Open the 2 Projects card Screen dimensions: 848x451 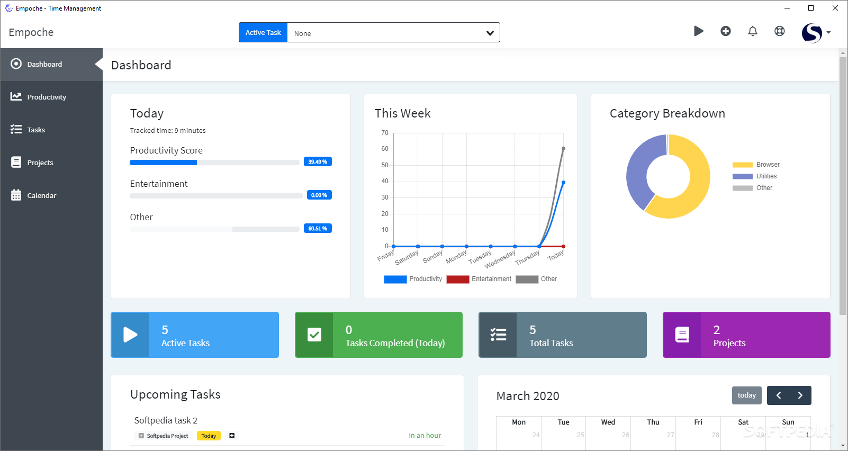pos(746,335)
